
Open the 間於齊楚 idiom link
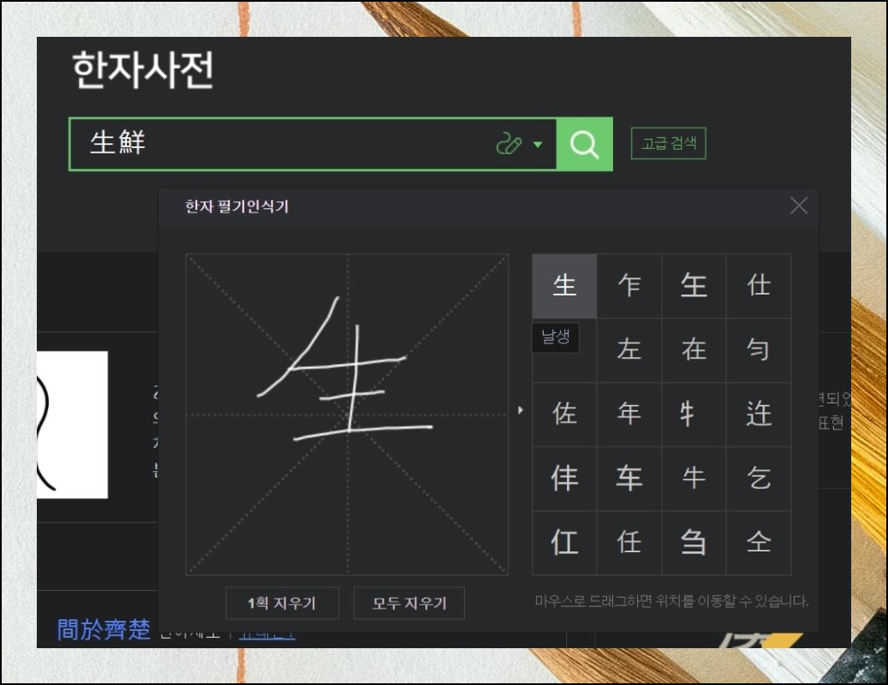point(104,629)
